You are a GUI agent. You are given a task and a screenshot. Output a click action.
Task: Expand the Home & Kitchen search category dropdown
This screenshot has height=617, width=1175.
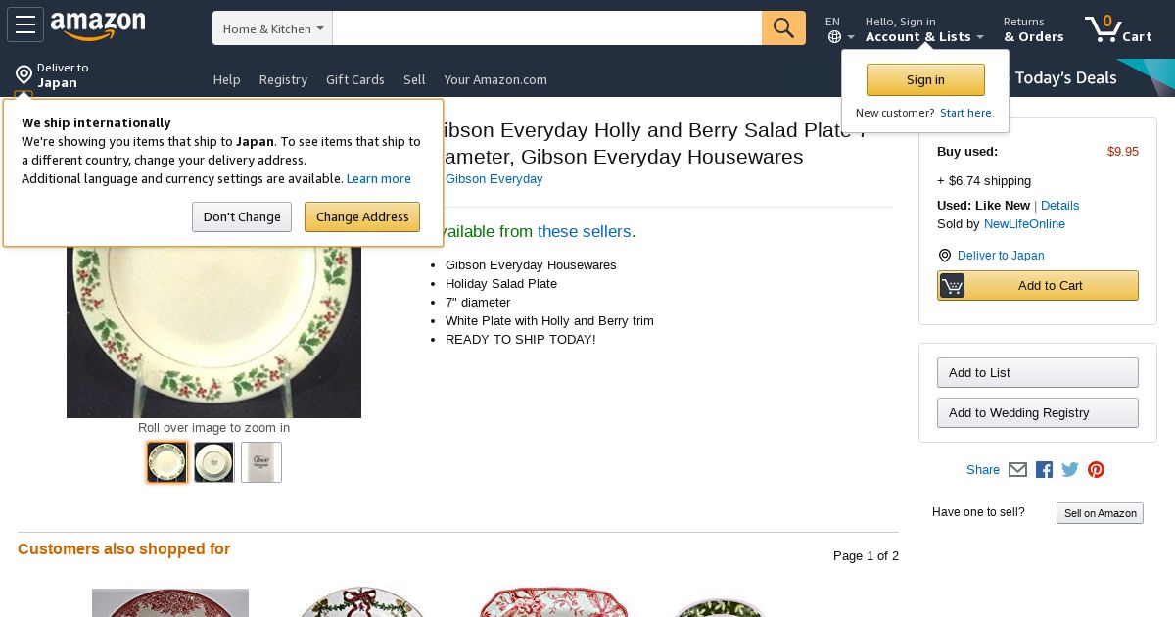(272, 28)
